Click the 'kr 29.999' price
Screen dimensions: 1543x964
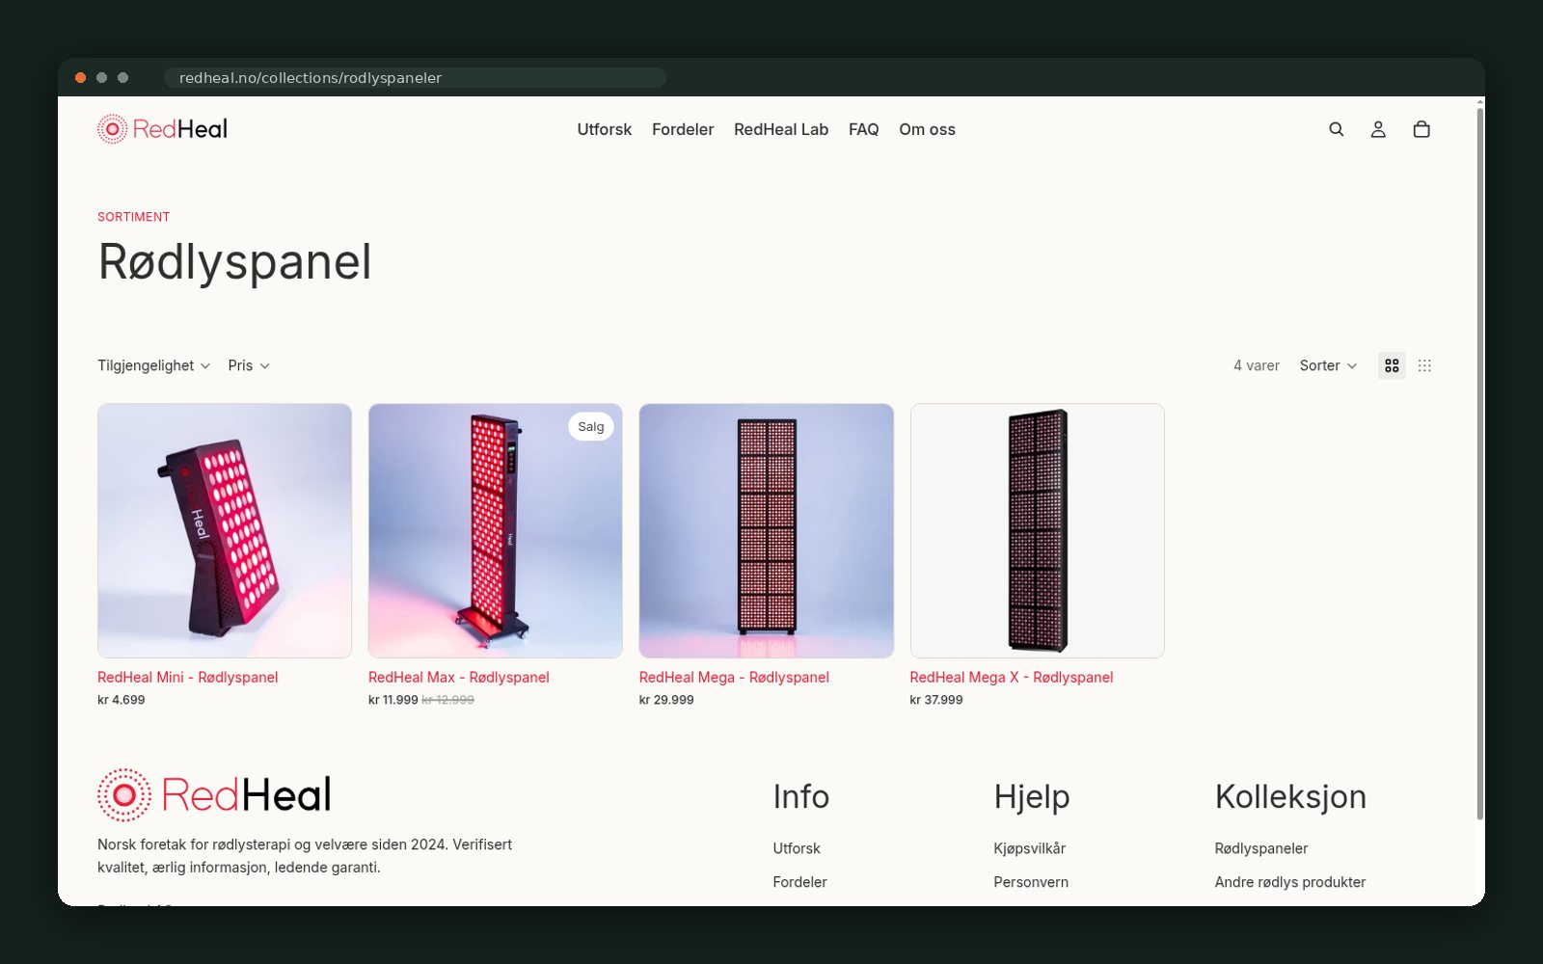point(666,700)
